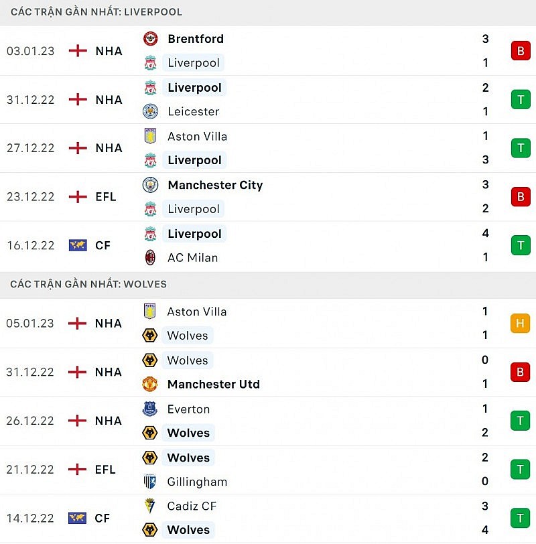Screen dimensions: 536x544
Task: Open Manchester Utd team link
Action: (213, 384)
